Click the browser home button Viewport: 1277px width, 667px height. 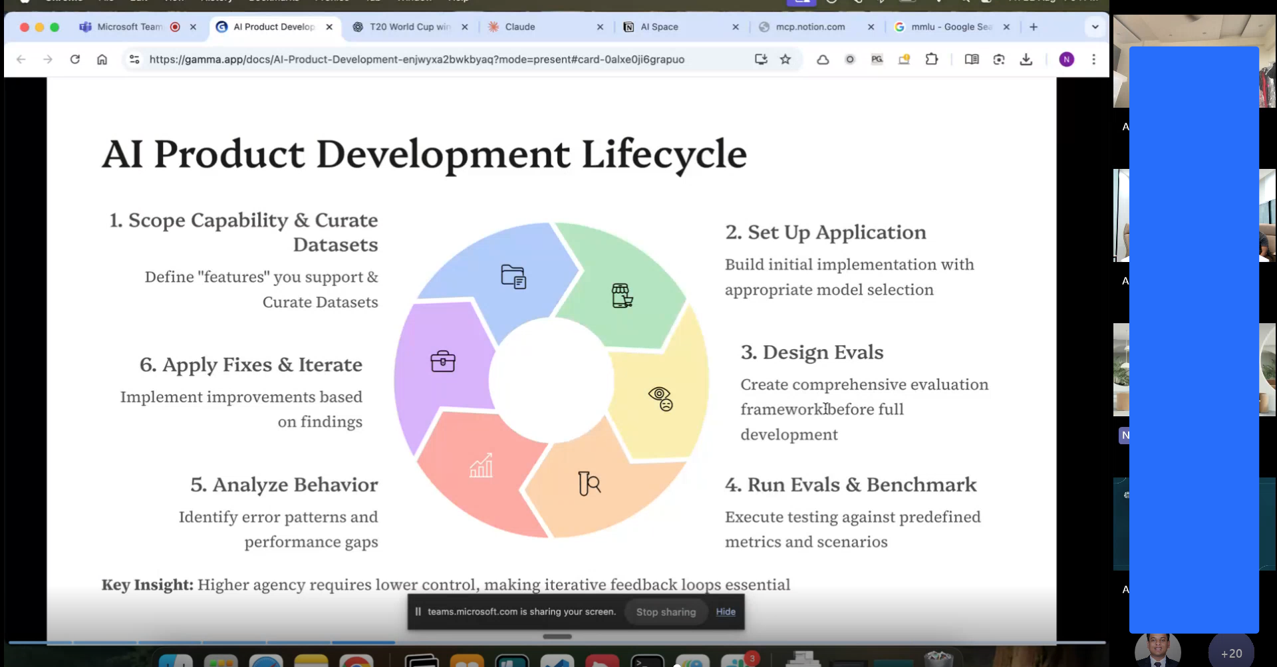(x=102, y=59)
